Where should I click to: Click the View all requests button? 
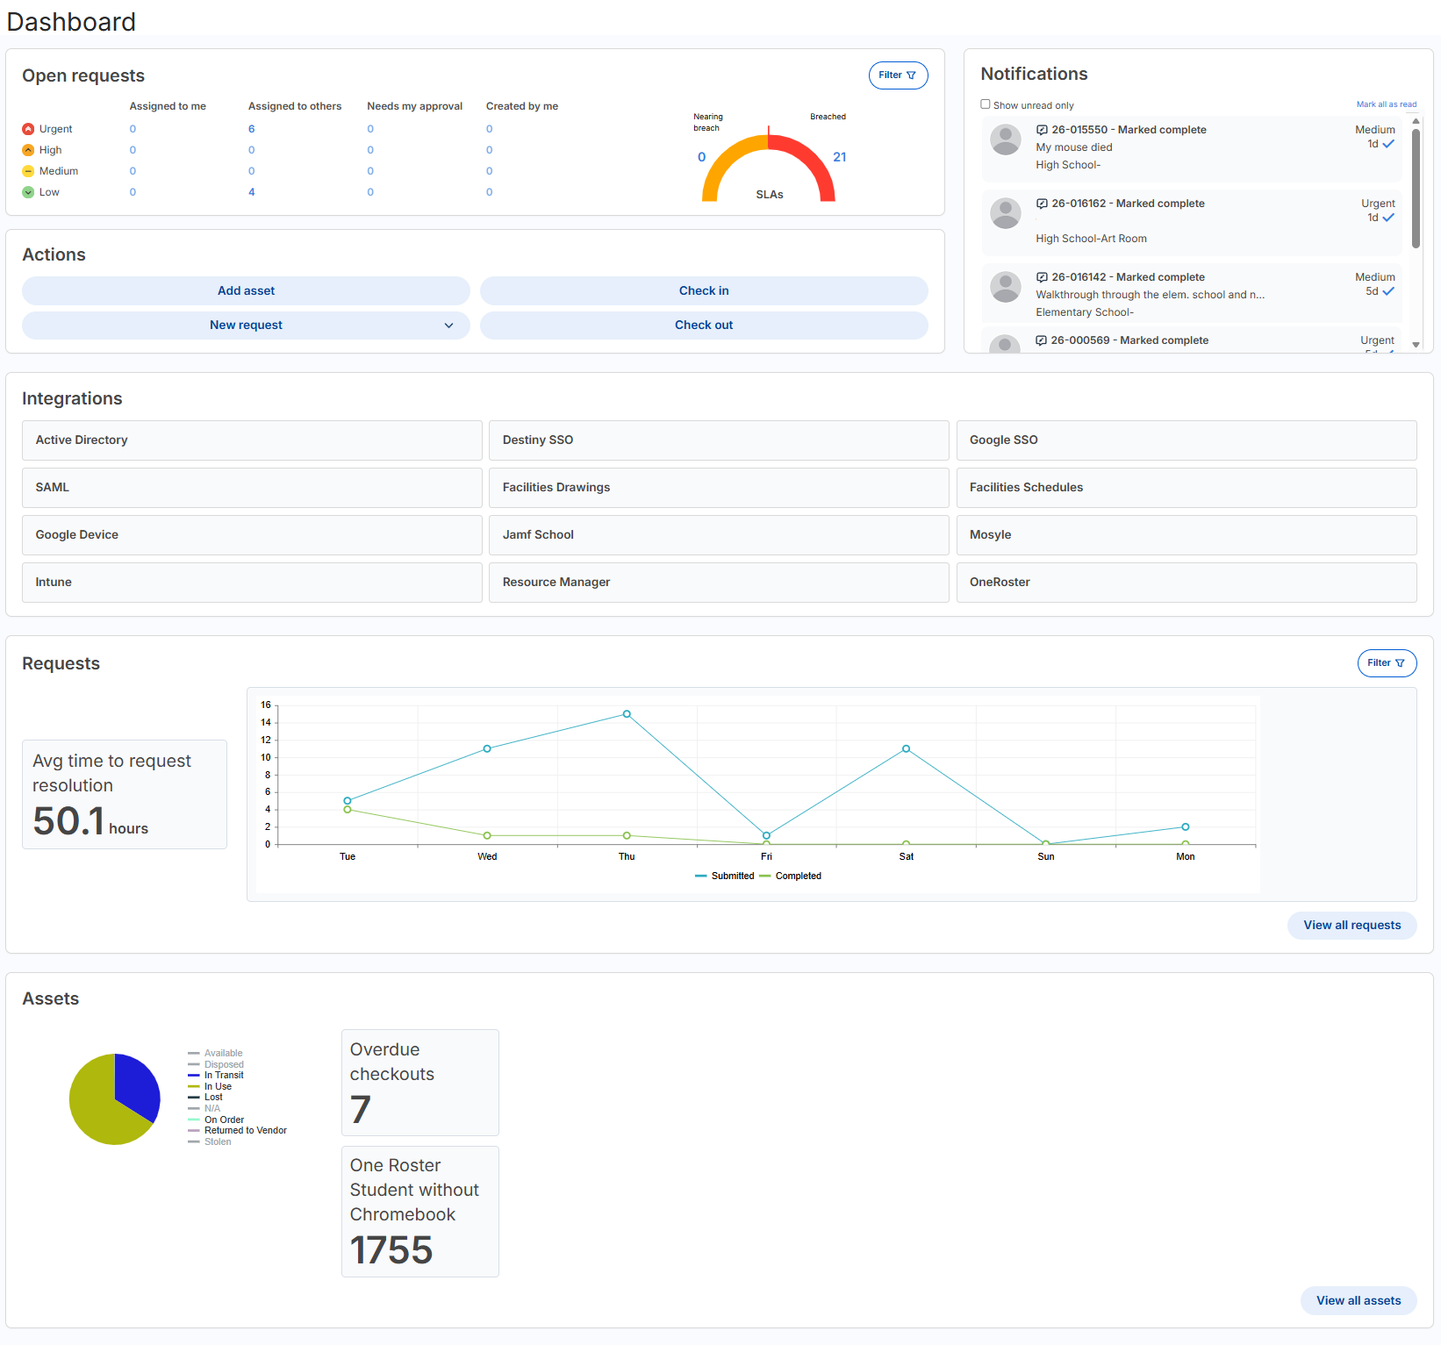point(1351,925)
